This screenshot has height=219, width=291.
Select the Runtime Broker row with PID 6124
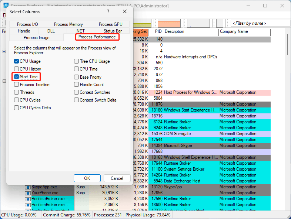(202, 122)
